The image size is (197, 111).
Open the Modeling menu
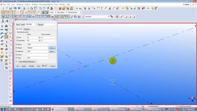20,4
